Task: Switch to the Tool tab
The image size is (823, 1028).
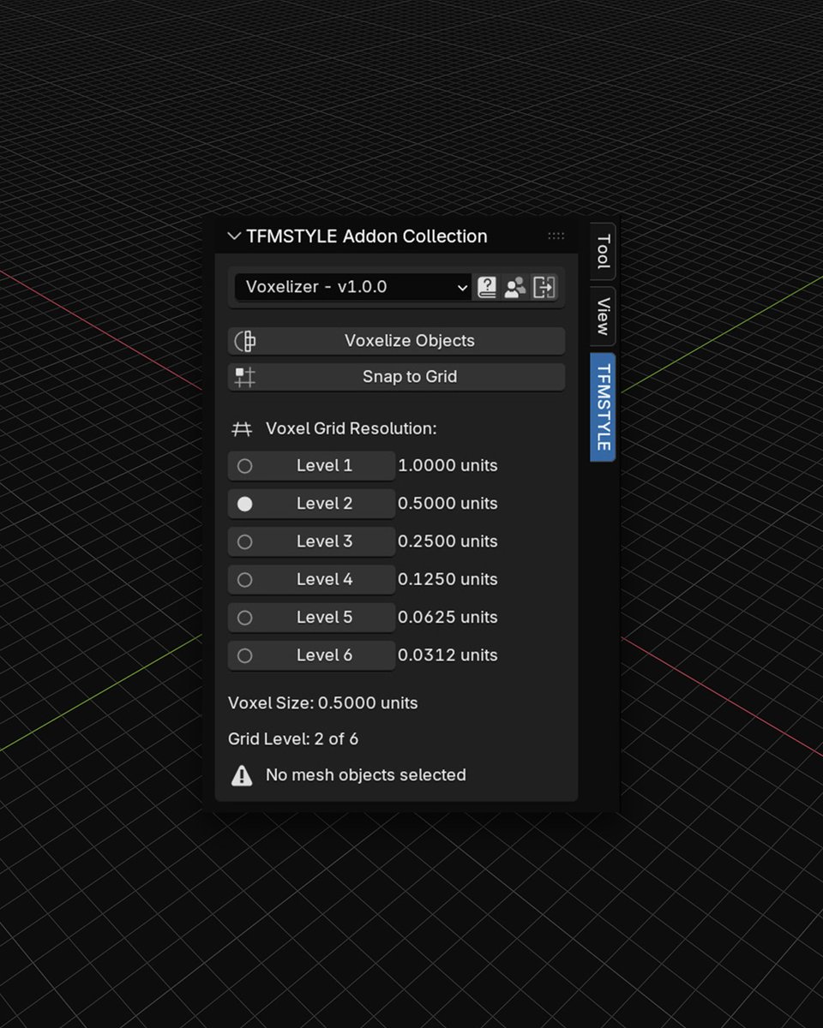Action: point(601,250)
